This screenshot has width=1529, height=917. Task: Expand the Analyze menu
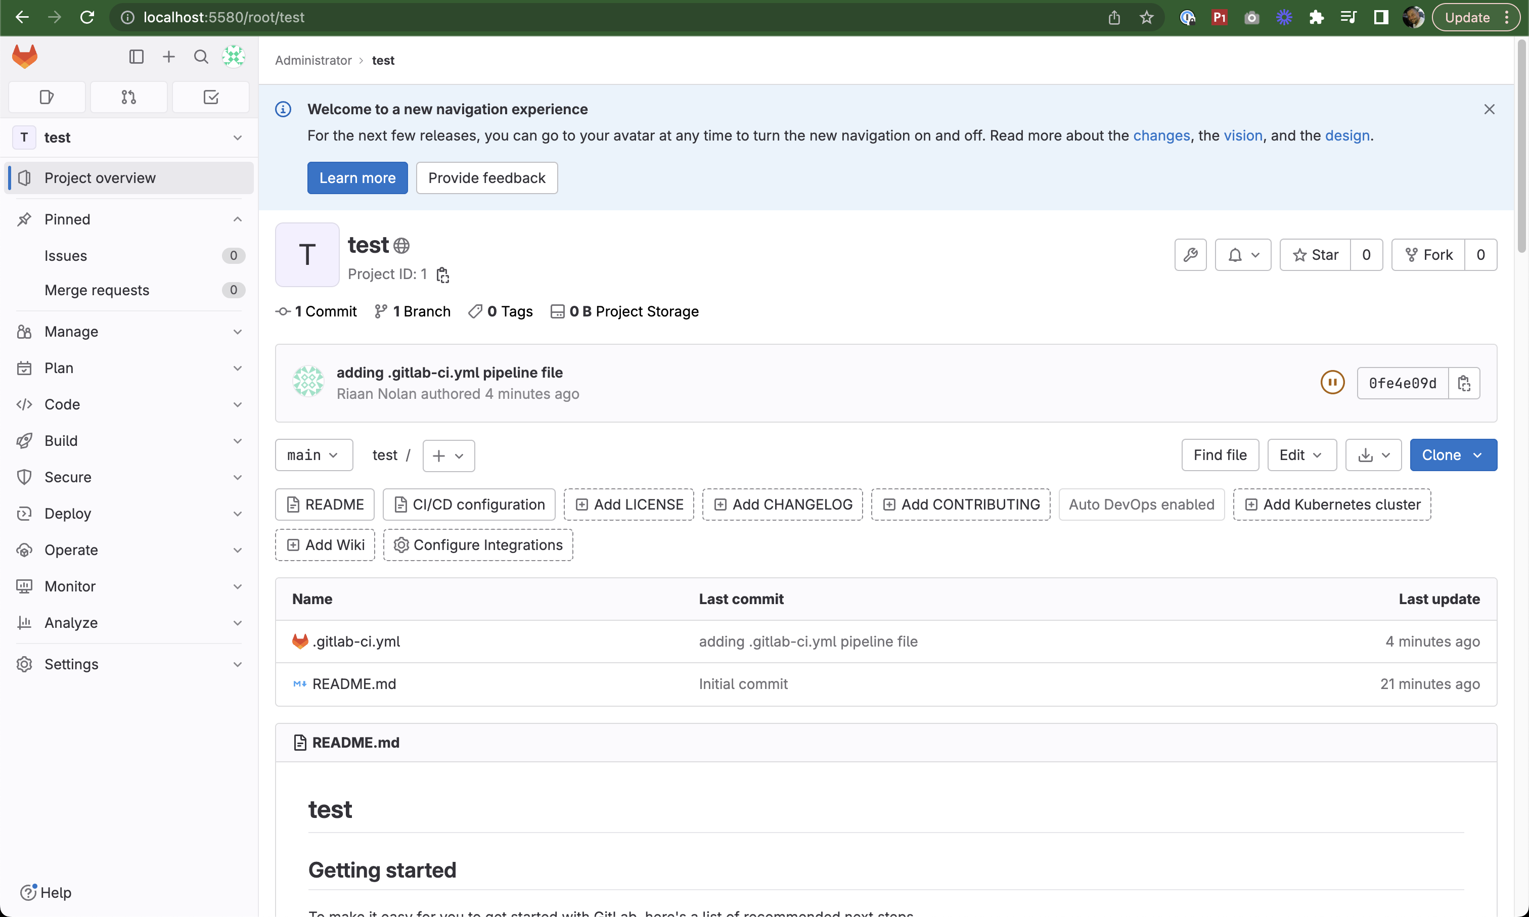(129, 623)
